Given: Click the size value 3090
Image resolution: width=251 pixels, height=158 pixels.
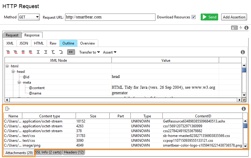Looking at the screenshot, I should point(80,141).
